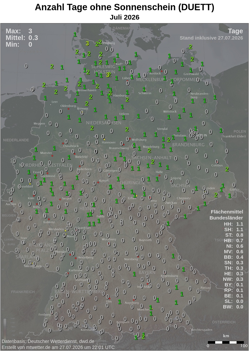Image resolution: width=249 pixels, height=351 pixels.
Task: Select the 'SN: 0.3' legend row
Action: (234, 263)
